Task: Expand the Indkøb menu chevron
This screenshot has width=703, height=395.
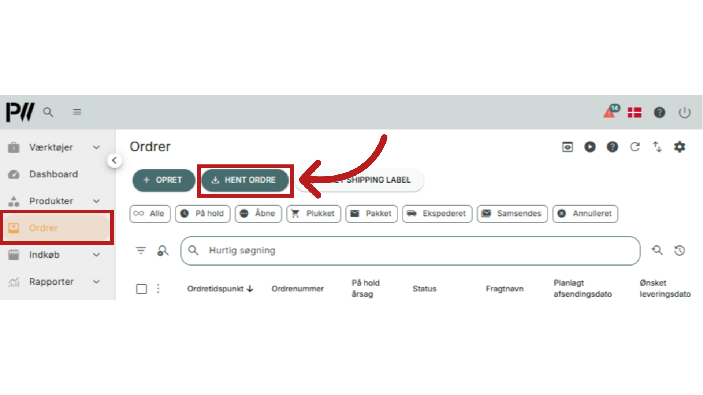Action: pyautogui.click(x=96, y=255)
